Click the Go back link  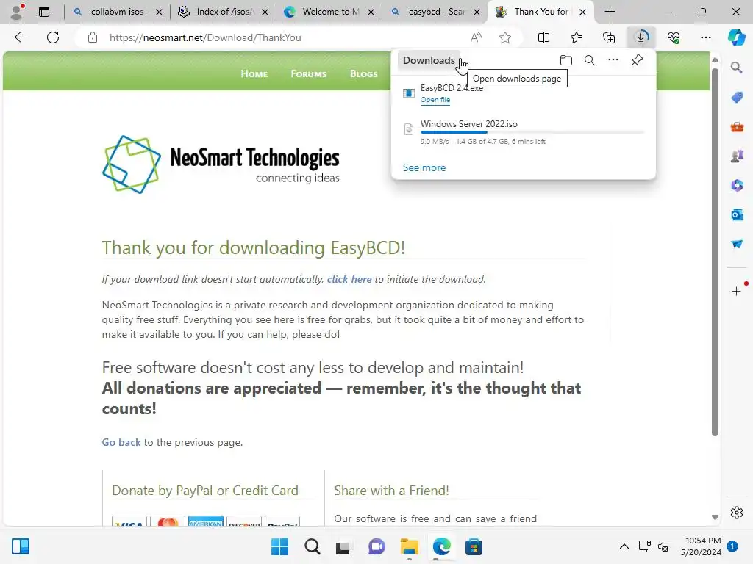[121, 442]
